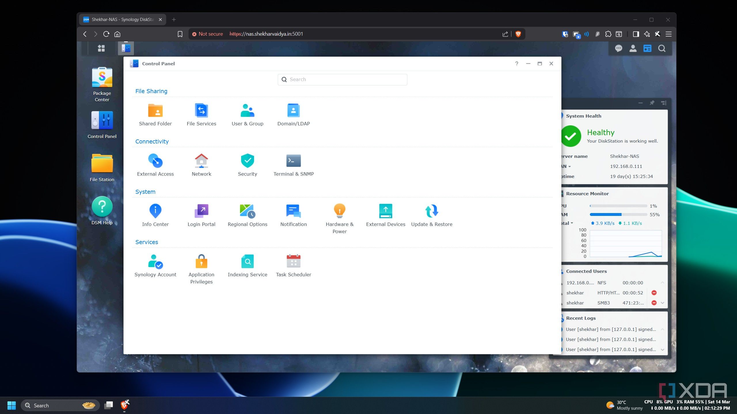
Task: Open File Station desktop shortcut
Action: click(102, 168)
